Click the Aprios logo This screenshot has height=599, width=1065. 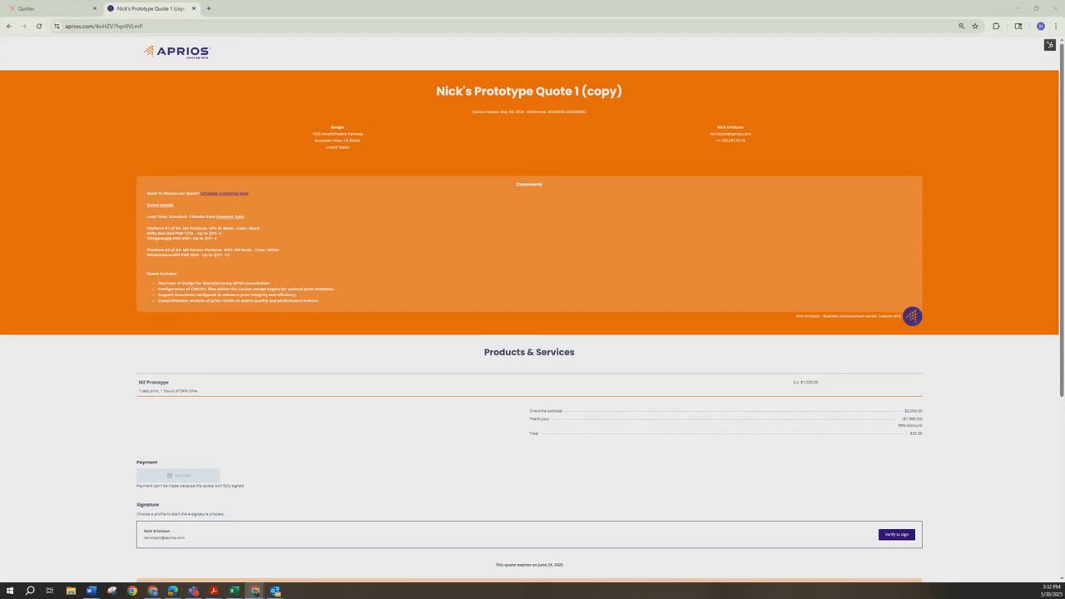176,52
